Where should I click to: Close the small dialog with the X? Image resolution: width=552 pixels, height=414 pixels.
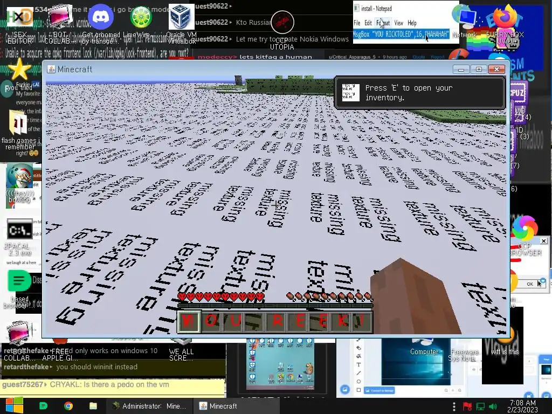point(543,241)
